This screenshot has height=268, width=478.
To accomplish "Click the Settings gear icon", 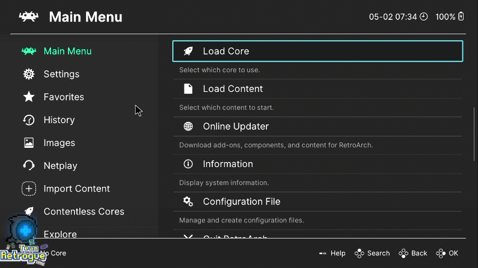I will coord(29,74).
